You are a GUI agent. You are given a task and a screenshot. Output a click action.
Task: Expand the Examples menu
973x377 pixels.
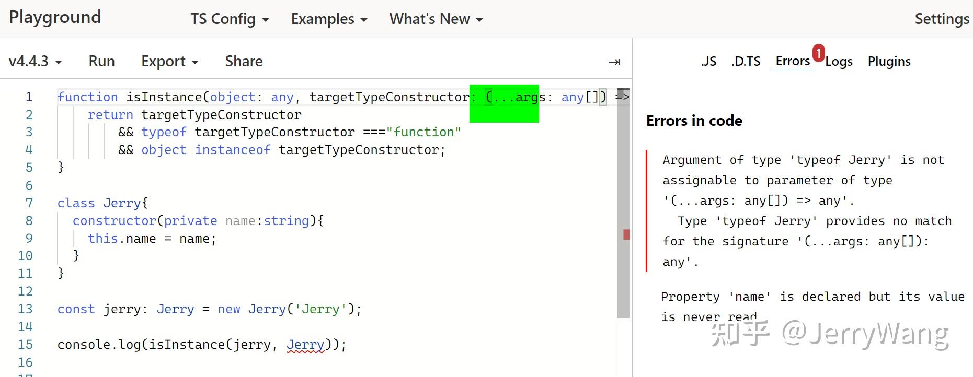tap(329, 19)
